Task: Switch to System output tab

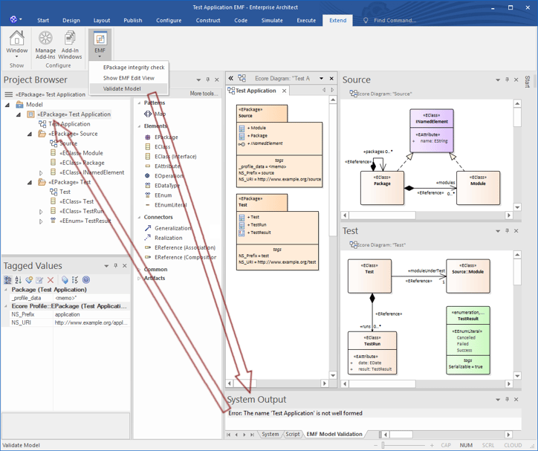Action: point(270,434)
